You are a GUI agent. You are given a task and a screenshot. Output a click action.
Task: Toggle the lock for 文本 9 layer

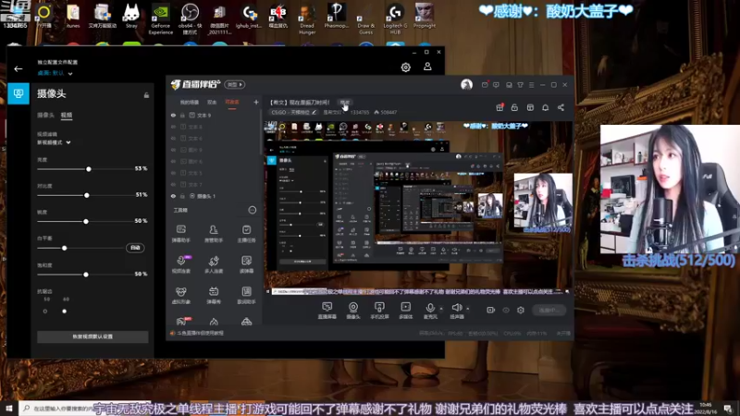(182, 115)
